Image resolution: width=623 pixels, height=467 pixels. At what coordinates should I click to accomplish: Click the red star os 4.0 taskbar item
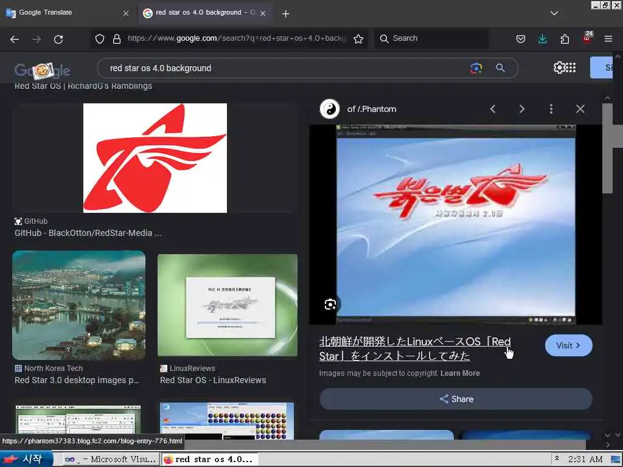click(209, 460)
